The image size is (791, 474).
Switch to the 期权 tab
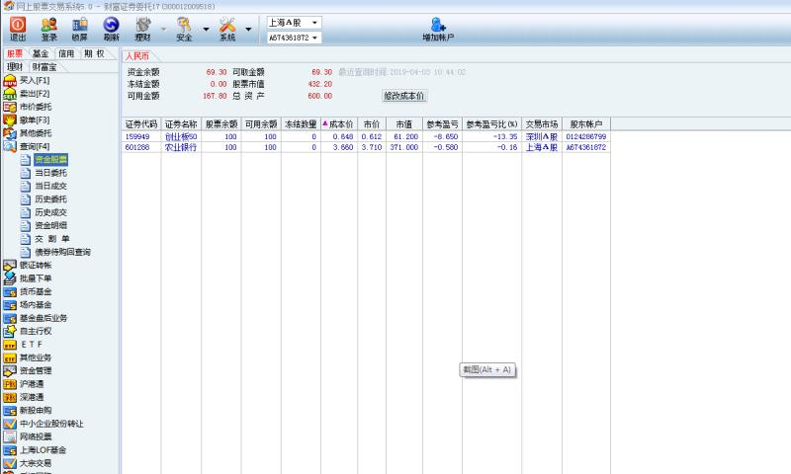pyautogui.click(x=94, y=53)
